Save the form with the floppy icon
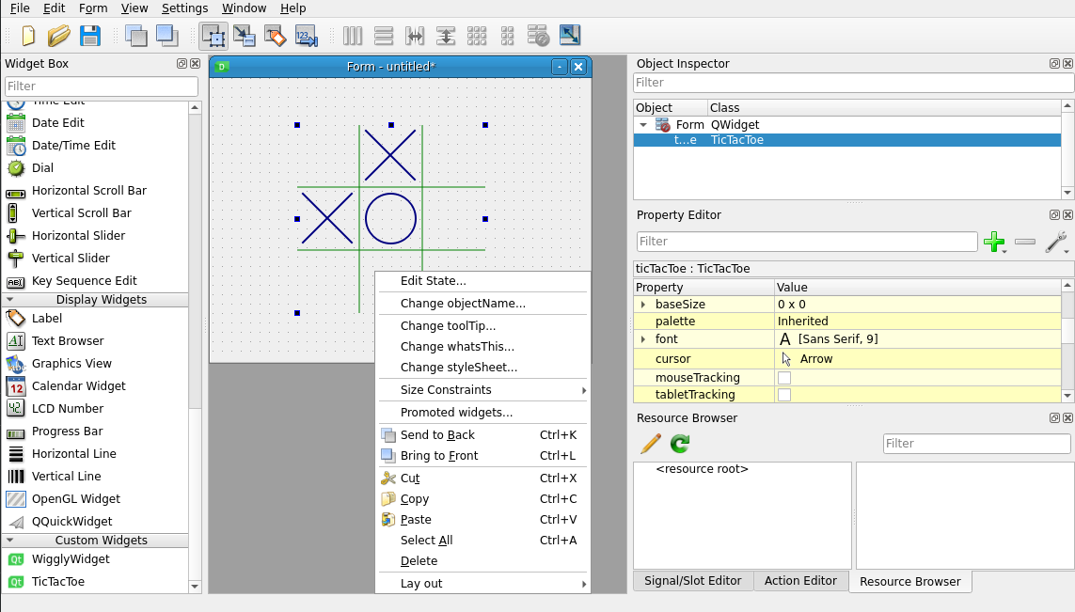This screenshot has width=1075, height=612. tap(89, 37)
